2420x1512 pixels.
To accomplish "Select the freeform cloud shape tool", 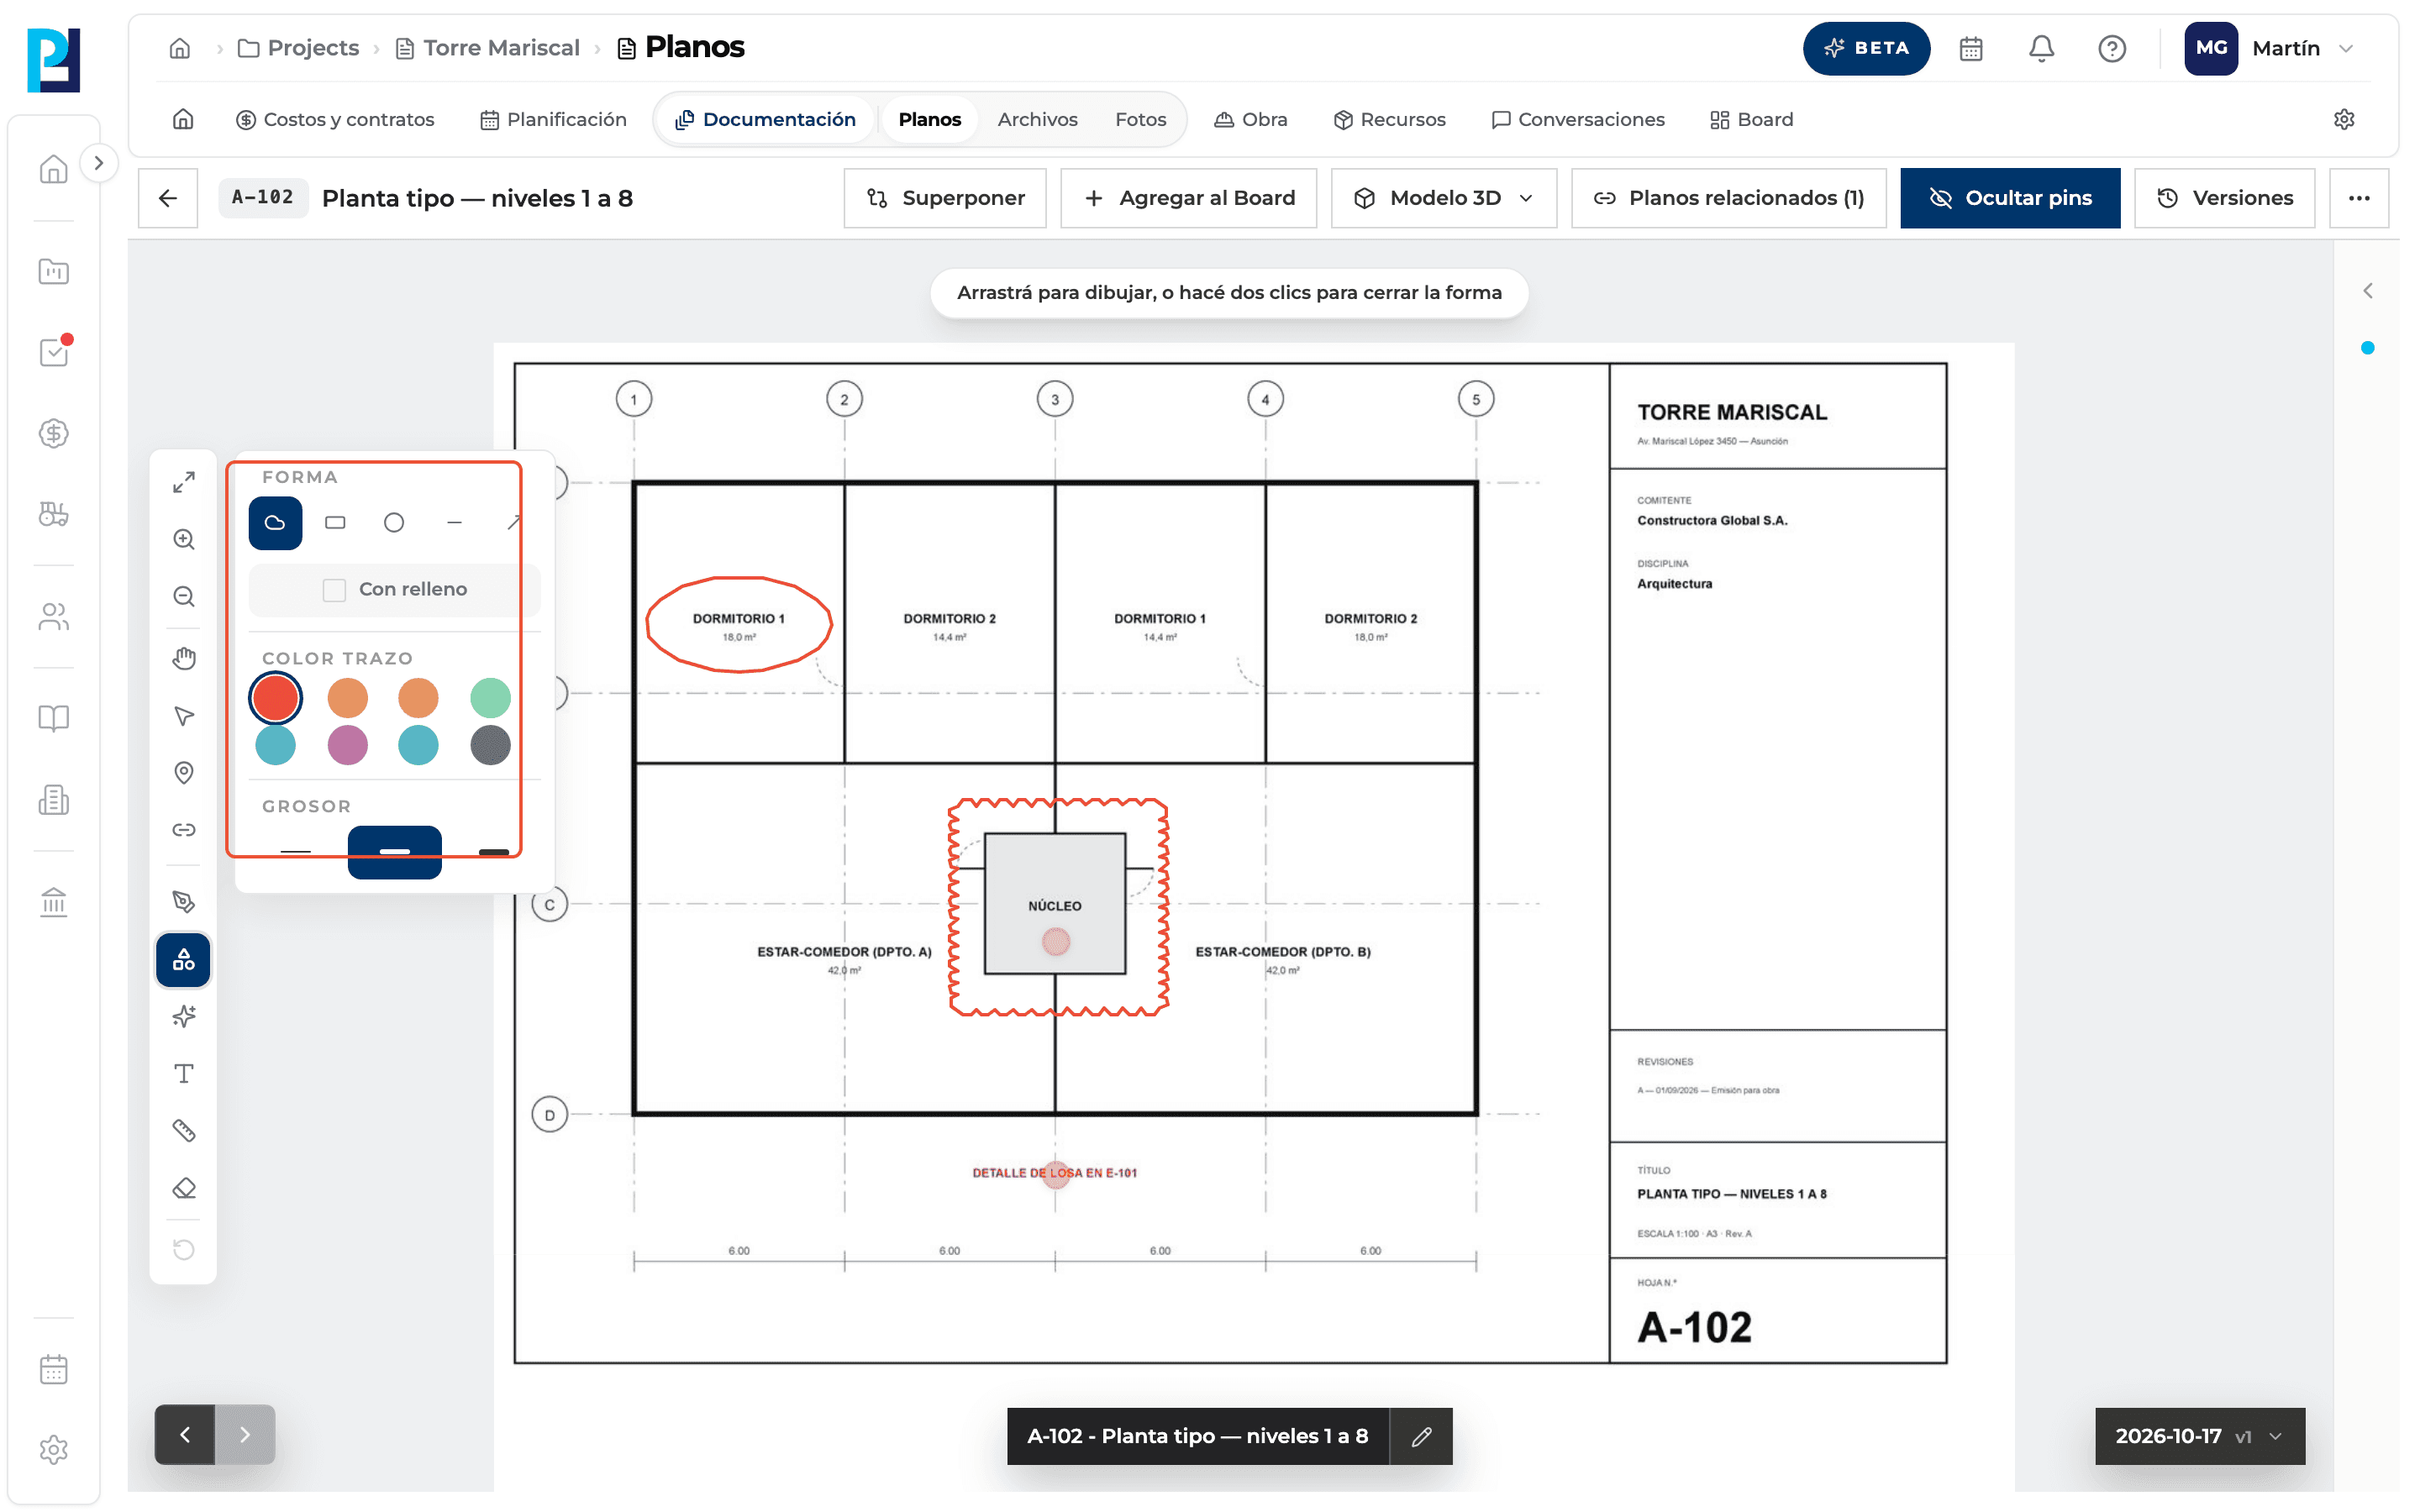I will [x=275, y=523].
